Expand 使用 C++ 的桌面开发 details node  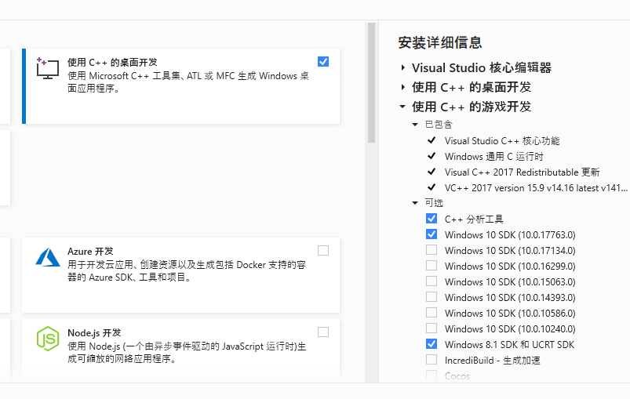[x=402, y=87]
